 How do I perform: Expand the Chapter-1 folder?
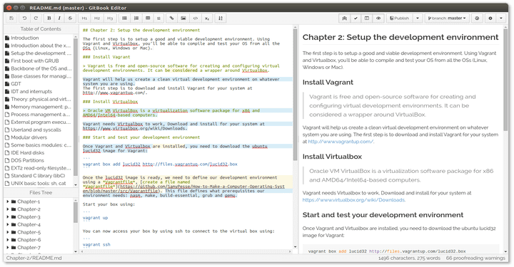[x=8, y=201]
